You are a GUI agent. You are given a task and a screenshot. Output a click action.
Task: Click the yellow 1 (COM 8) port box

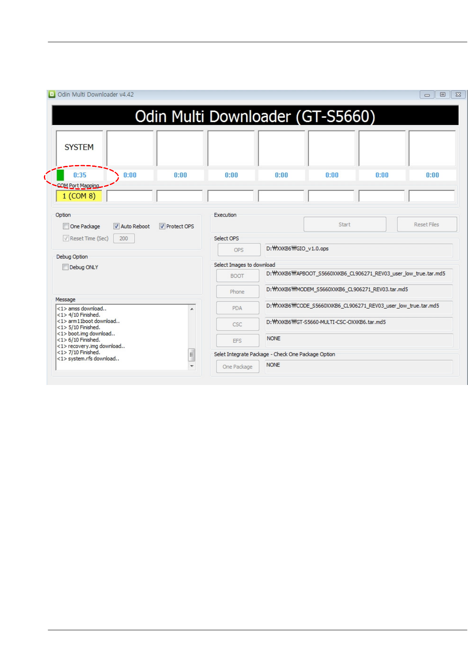coord(79,196)
